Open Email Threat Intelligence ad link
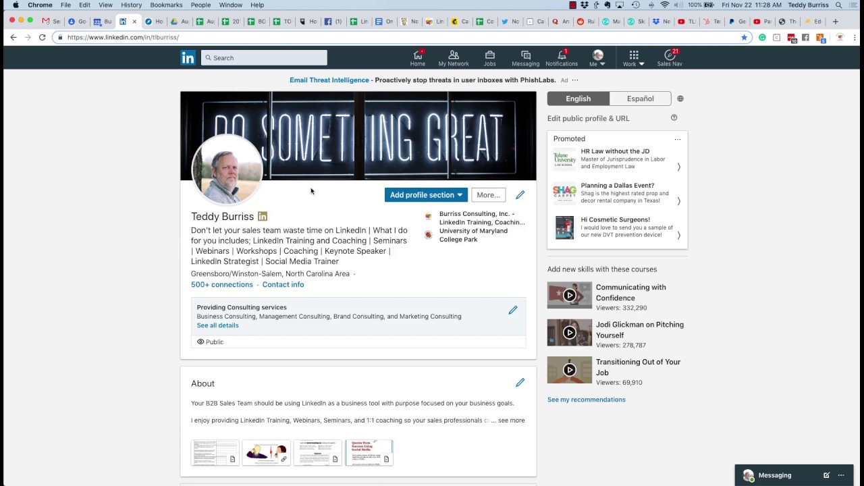The height and width of the screenshot is (486, 864). coord(329,80)
